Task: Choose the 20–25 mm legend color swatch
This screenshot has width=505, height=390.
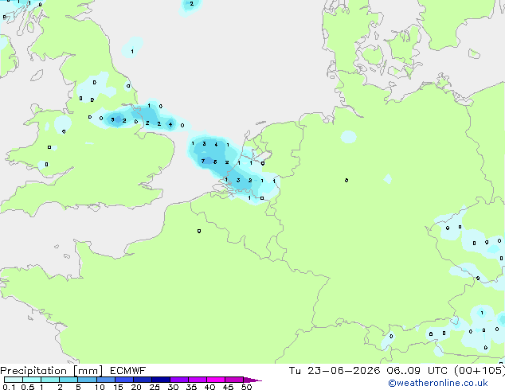Action: tap(143, 380)
